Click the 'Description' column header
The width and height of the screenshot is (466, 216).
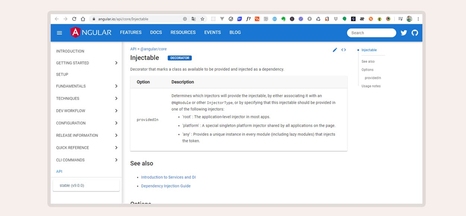point(183,82)
